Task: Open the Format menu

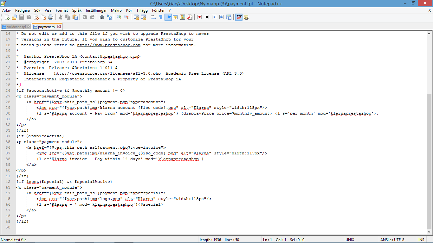Action: click(62, 10)
